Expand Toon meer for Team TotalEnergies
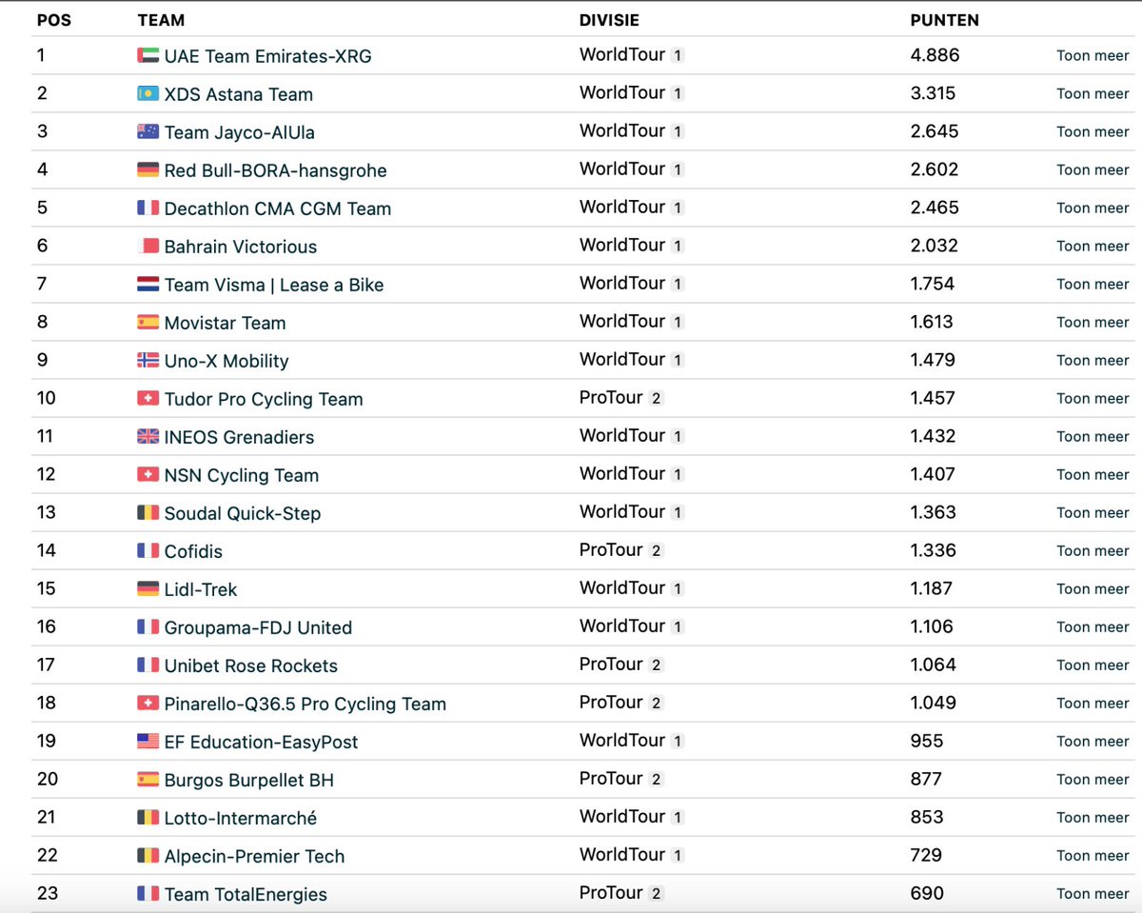The height and width of the screenshot is (913, 1142). click(1093, 894)
